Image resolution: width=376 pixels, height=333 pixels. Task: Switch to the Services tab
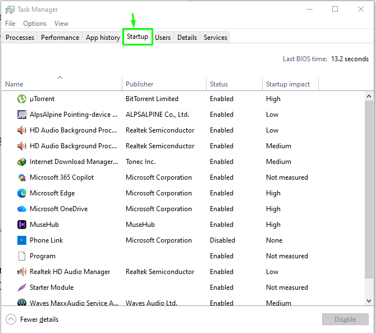(215, 38)
